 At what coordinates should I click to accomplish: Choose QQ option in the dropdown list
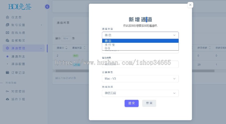140,48
